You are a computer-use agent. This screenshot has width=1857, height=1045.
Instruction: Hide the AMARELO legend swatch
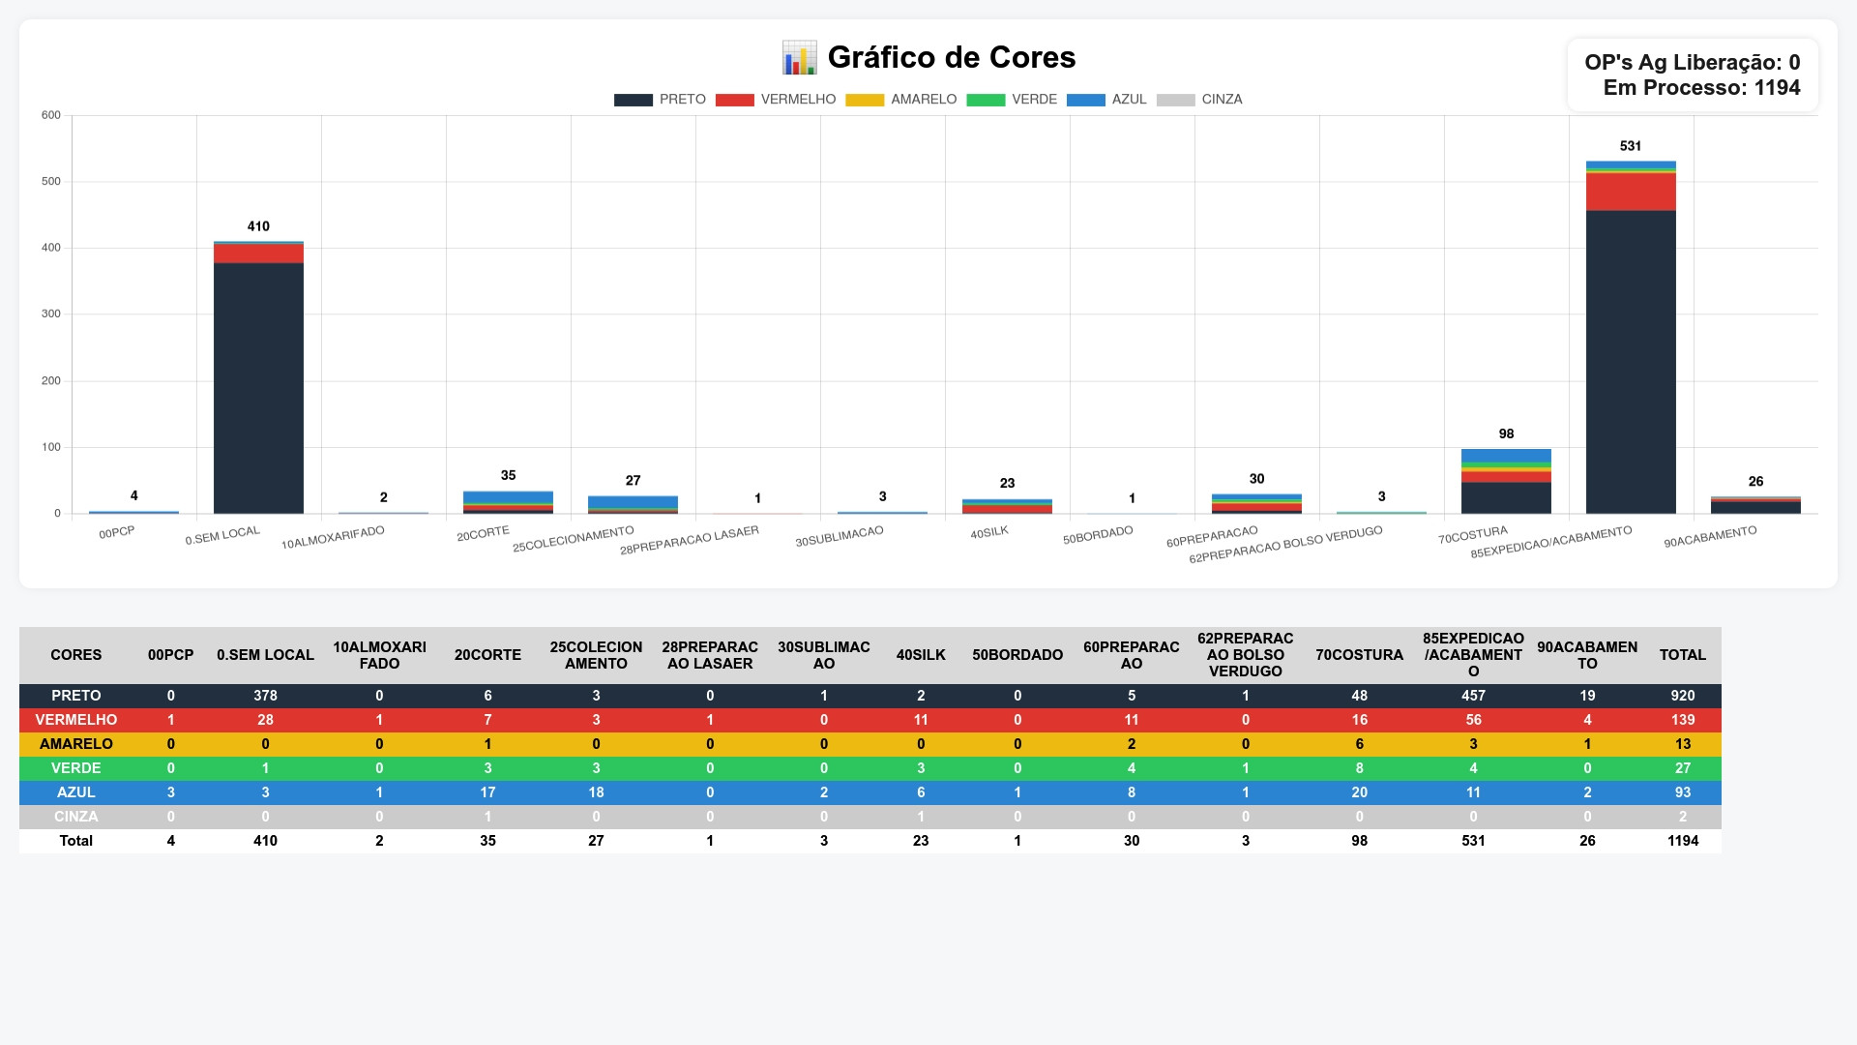(x=865, y=100)
